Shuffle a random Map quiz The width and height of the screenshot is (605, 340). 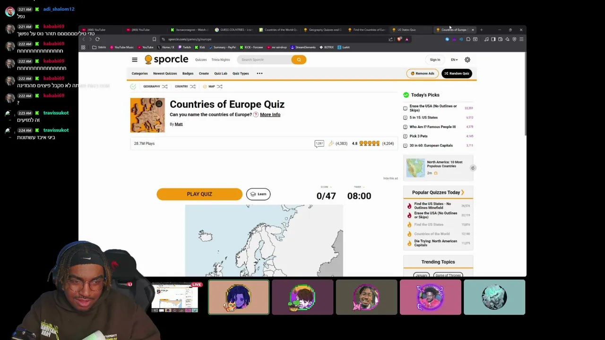point(219,86)
